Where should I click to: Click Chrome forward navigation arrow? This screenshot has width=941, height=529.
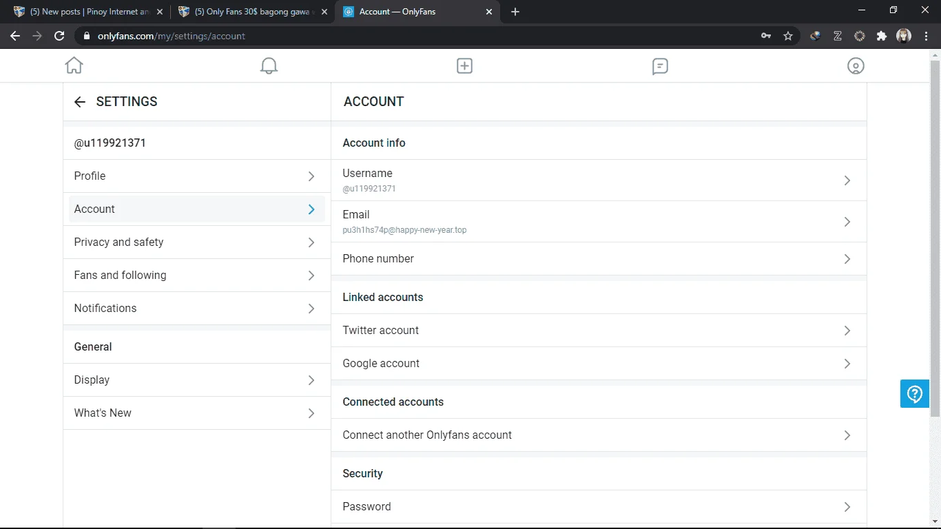[x=37, y=36]
